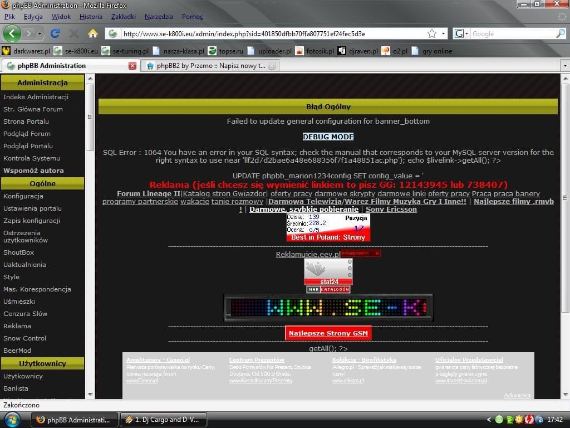The height and width of the screenshot is (428, 570).
Task: Click the Najlepsze Strony GSM button
Action: coord(328,333)
